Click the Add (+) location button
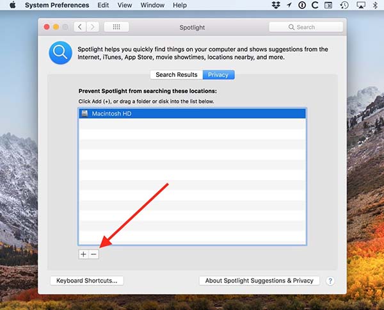Image resolution: width=384 pixels, height=310 pixels. point(83,254)
